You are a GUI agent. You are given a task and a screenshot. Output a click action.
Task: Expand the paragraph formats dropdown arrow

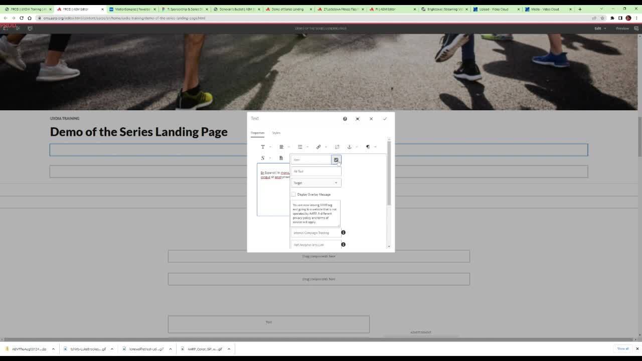point(375,147)
